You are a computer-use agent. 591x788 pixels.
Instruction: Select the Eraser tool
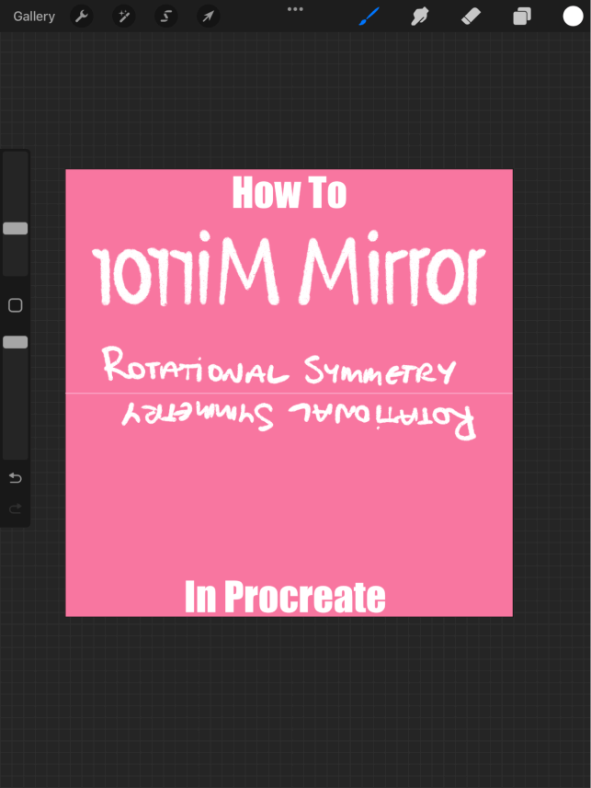471,16
